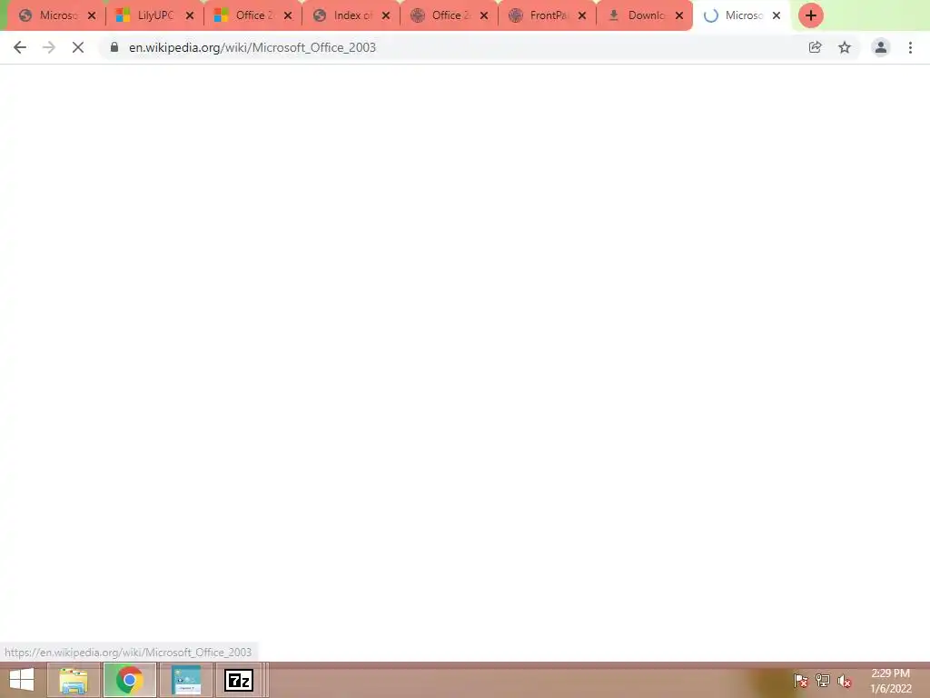Click the forward navigation arrow
Image resolution: width=930 pixels, height=698 pixels.
click(49, 47)
